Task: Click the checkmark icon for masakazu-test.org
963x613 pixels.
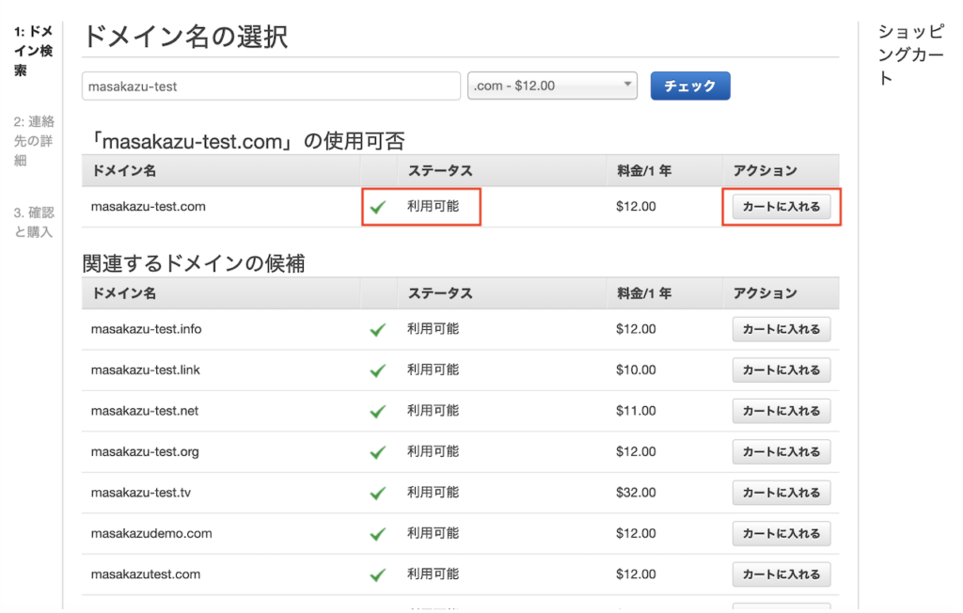Action: coord(378,452)
